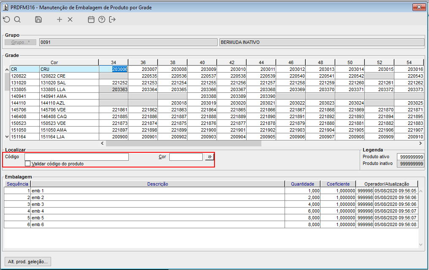429x270 pixels.
Task: Click the Coeficiente column header
Action: [x=338, y=184]
